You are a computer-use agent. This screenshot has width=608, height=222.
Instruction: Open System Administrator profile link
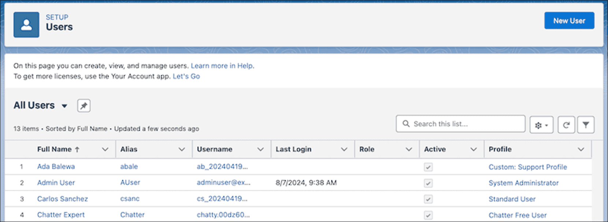[x=523, y=183]
